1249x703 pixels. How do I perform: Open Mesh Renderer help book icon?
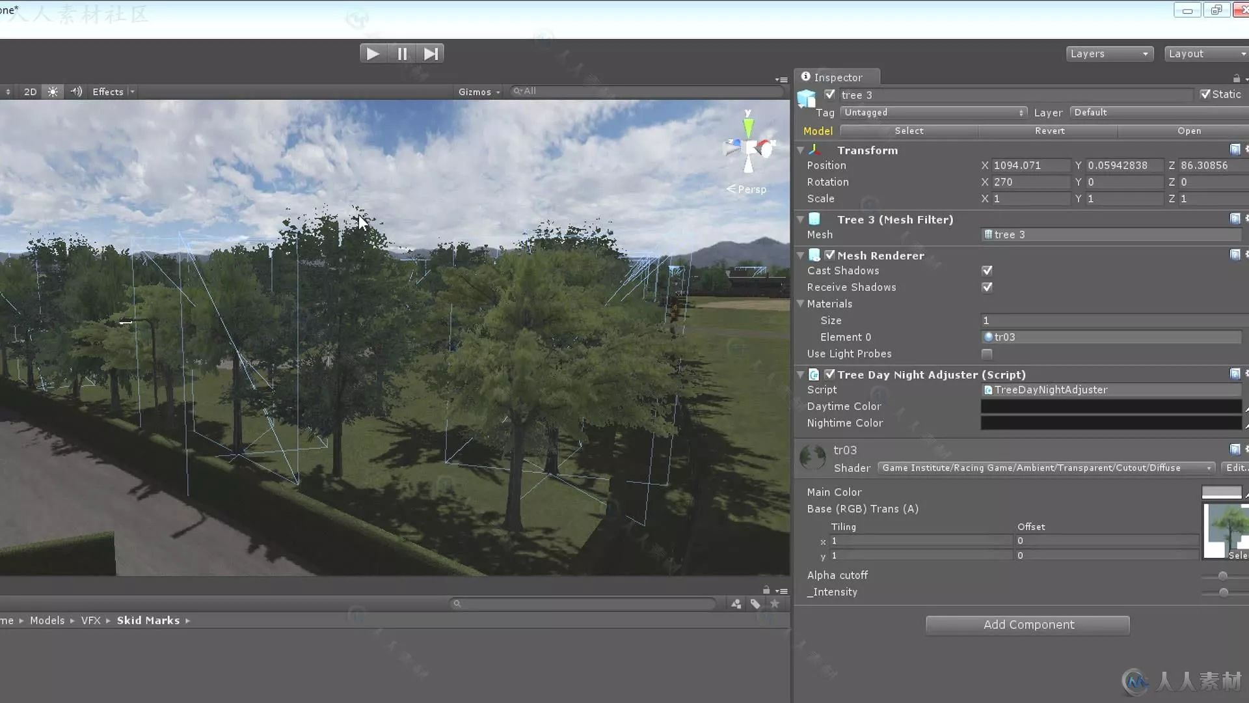coord(1235,255)
